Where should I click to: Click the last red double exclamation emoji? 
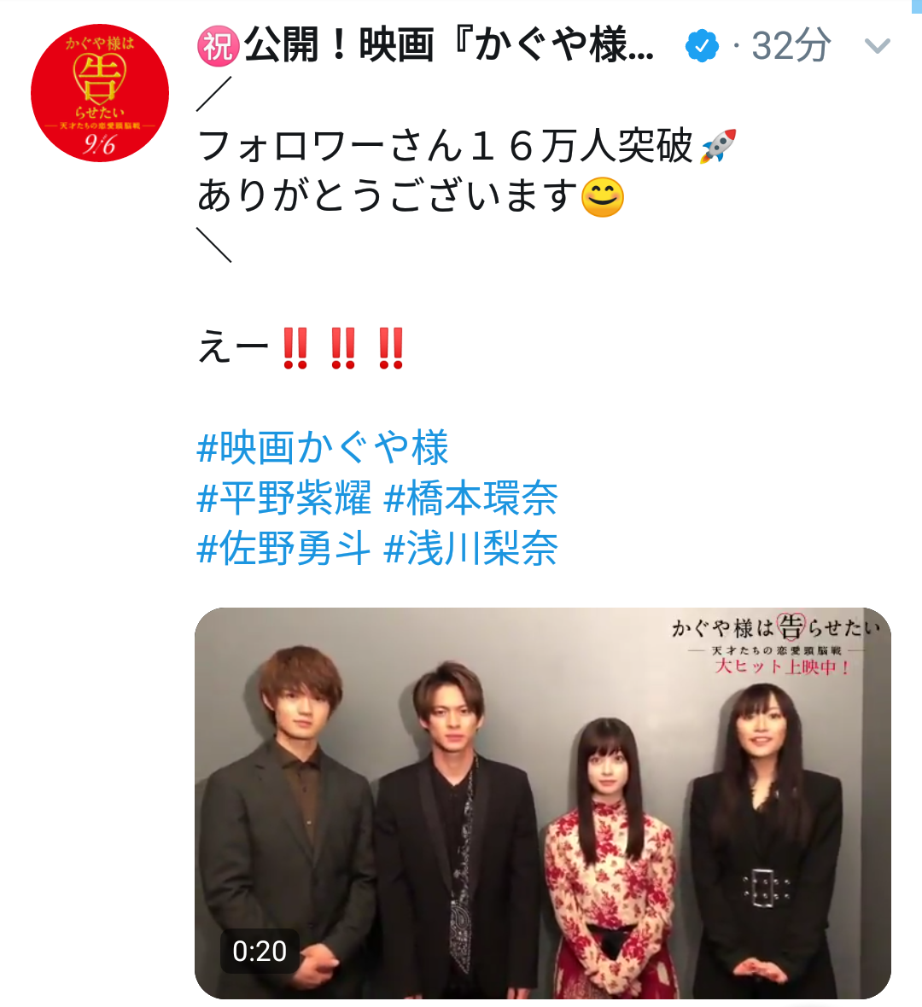[391, 348]
